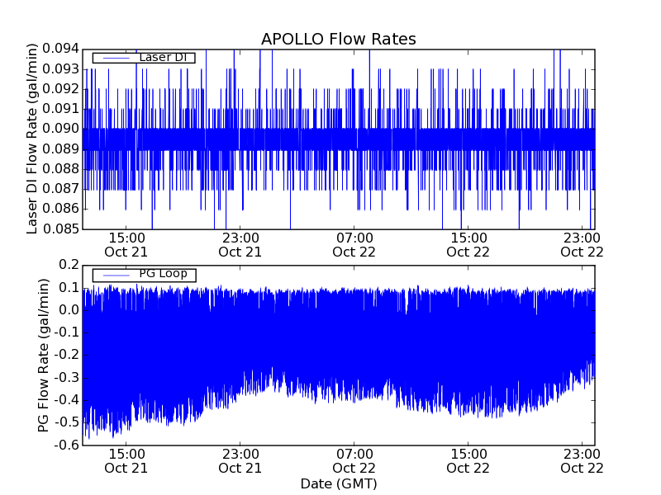This screenshot has height=495, width=661.
Task: Select "15:00 Oct 22" tick under the bottom plot
Action: click(x=468, y=460)
